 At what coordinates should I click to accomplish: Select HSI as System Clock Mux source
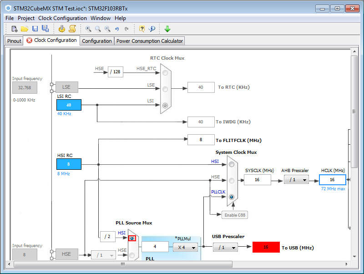coord(232,164)
